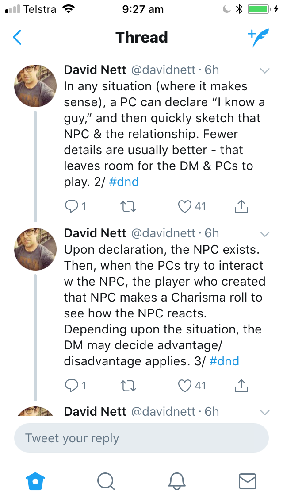Tap the "Tweet your reply" field

(x=141, y=438)
